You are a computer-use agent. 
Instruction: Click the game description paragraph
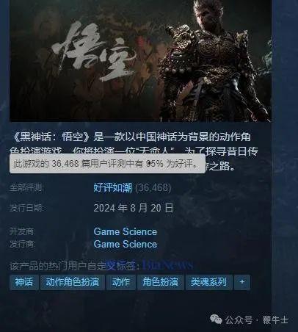click(134, 152)
